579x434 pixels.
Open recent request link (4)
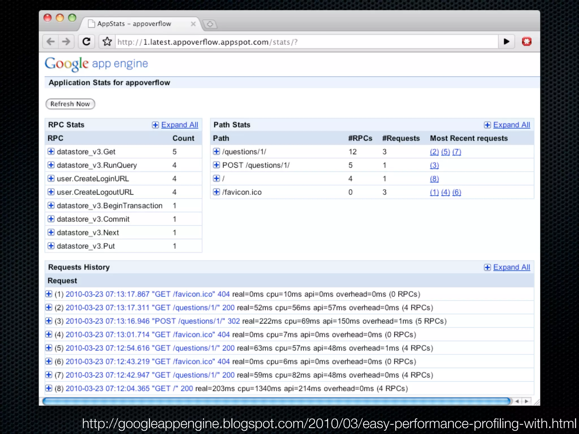coord(445,192)
